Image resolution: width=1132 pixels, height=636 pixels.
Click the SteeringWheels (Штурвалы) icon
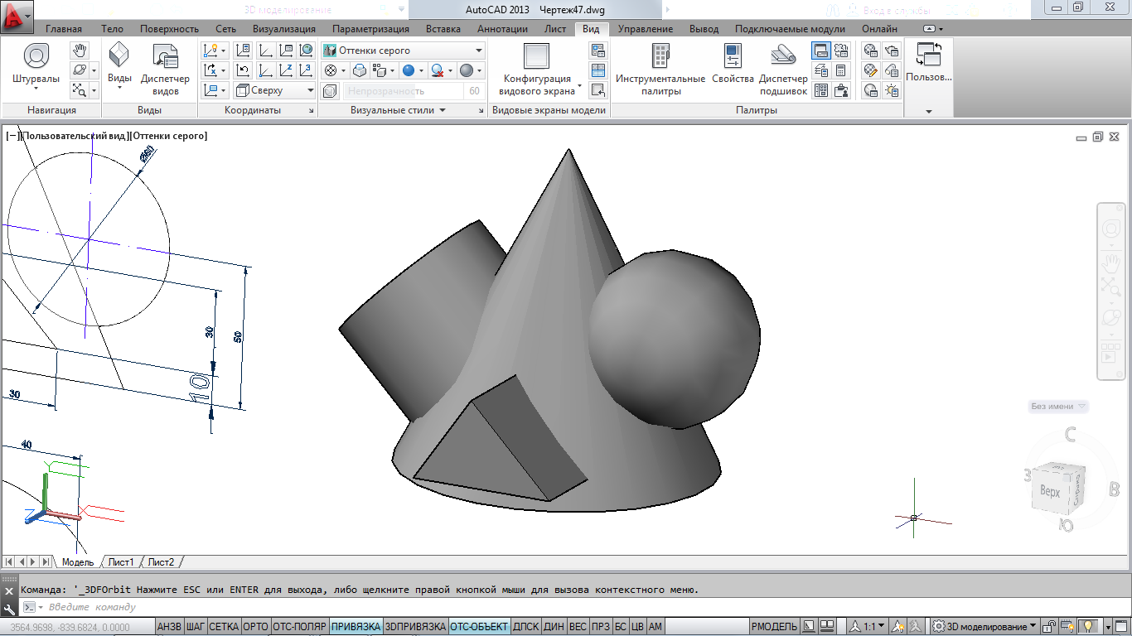(x=36, y=57)
